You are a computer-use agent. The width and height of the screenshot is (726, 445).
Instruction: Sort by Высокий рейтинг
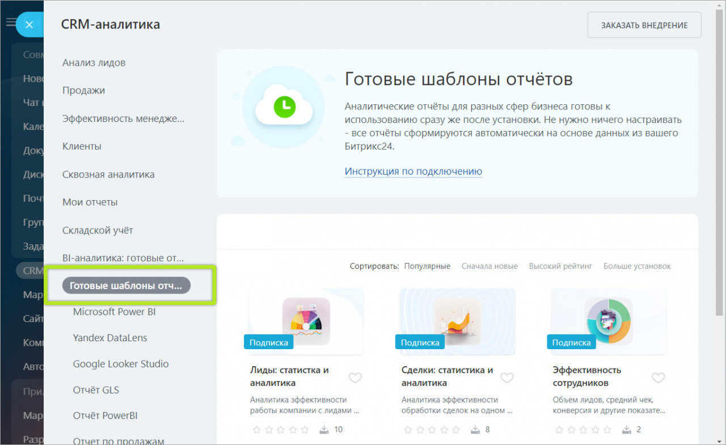560,266
